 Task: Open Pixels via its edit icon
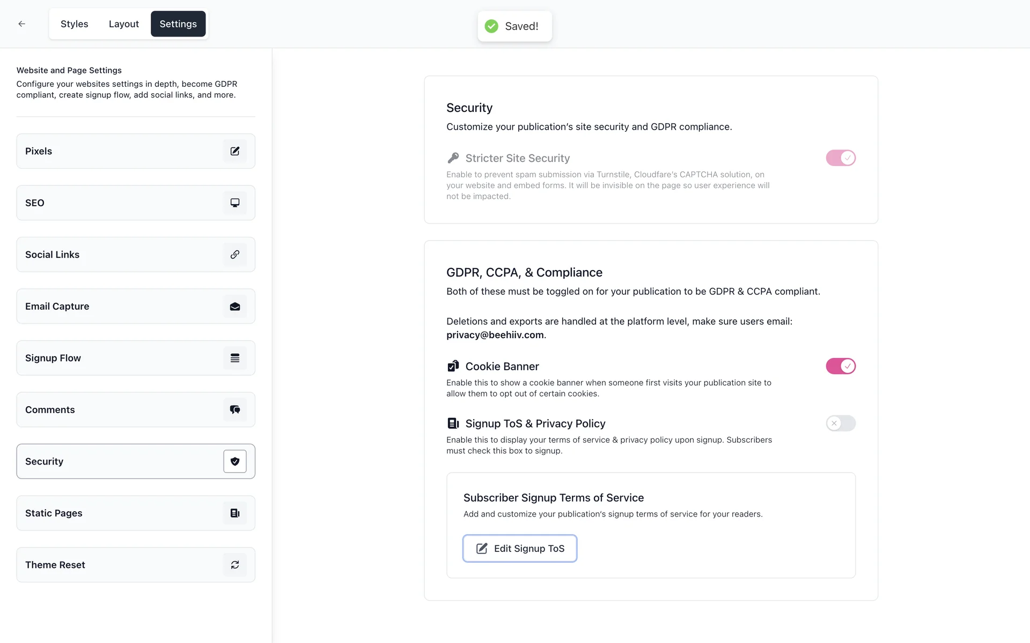coord(235,151)
